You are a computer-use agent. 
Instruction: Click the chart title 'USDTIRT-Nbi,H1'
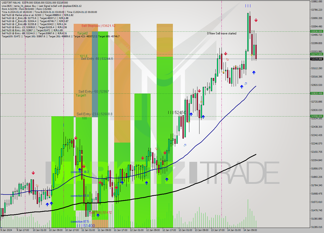11,3
